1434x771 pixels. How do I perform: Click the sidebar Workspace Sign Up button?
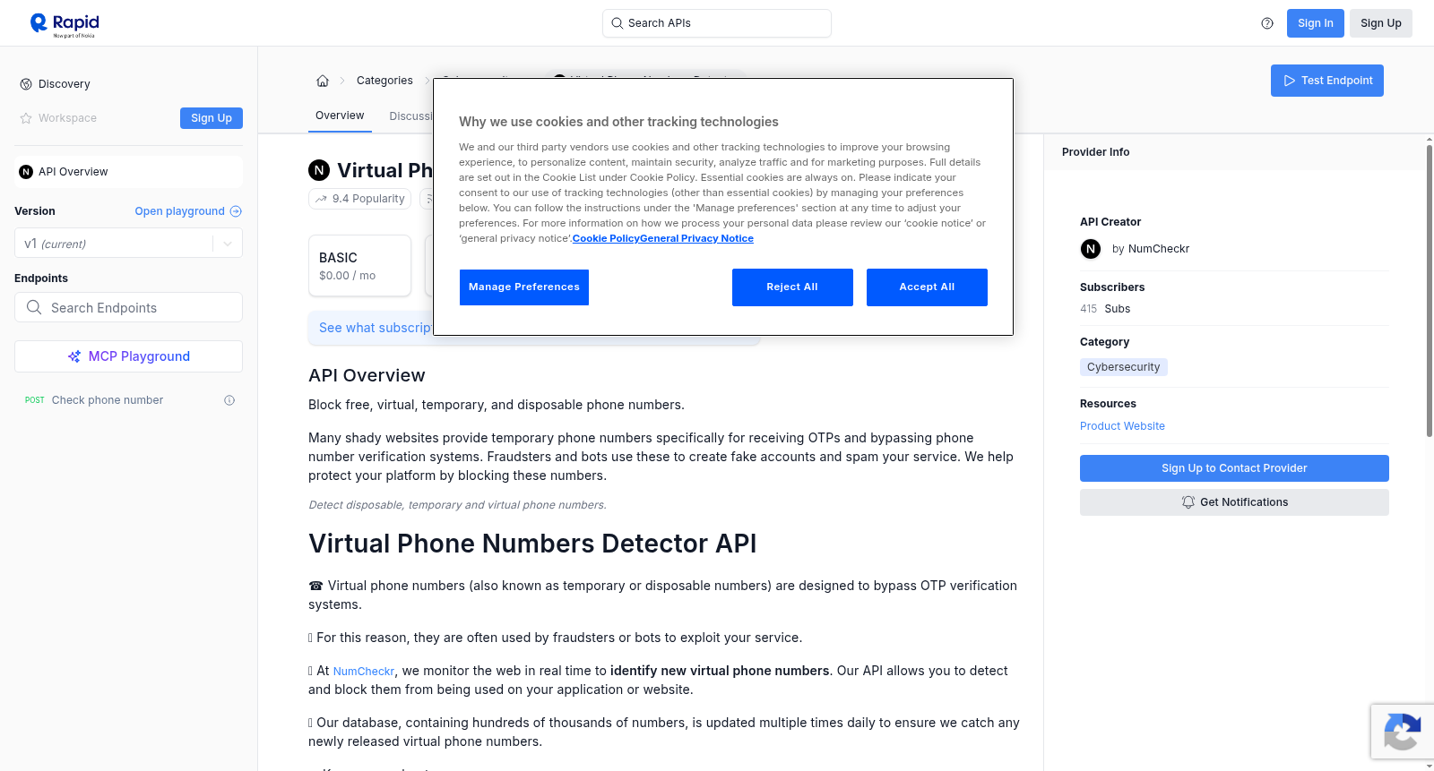click(212, 118)
